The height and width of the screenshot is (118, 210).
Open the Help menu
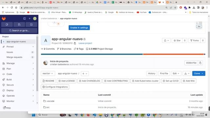click(x=7, y=108)
